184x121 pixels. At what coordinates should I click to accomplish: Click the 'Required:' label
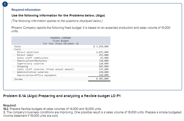(x=10, y=105)
